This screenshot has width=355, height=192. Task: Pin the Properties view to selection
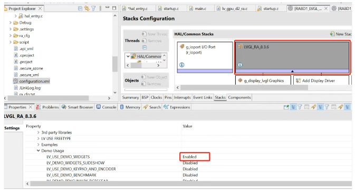pyautogui.click(x=286, y=107)
